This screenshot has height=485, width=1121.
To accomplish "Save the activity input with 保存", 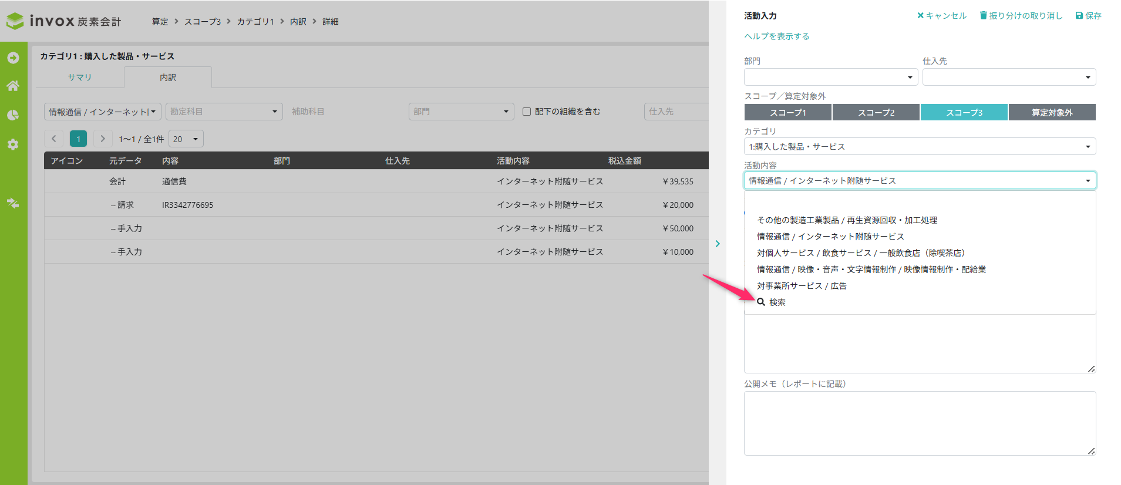I will point(1088,16).
